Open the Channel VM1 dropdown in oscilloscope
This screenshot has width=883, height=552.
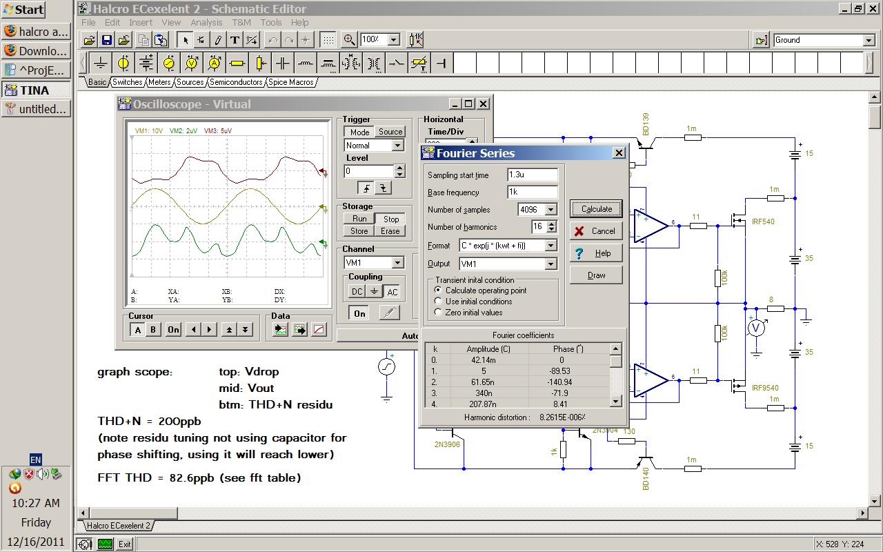pyautogui.click(x=397, y=263)
